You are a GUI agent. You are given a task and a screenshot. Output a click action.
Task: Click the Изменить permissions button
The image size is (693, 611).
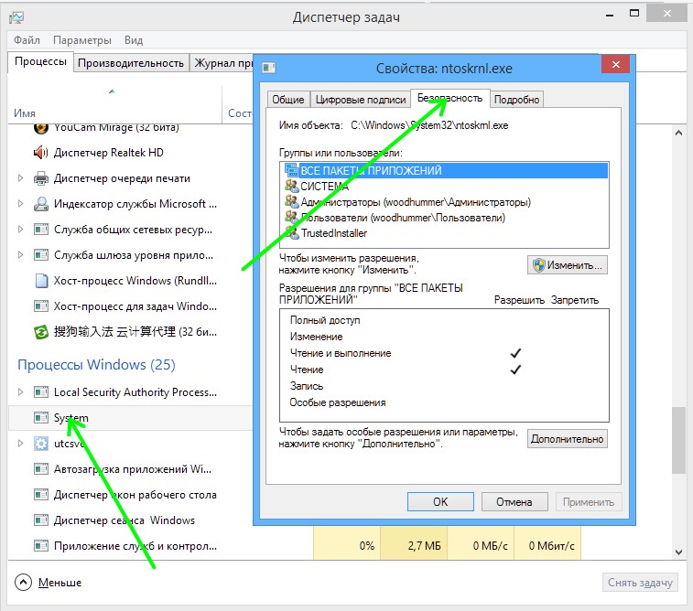tap(568, 265)
